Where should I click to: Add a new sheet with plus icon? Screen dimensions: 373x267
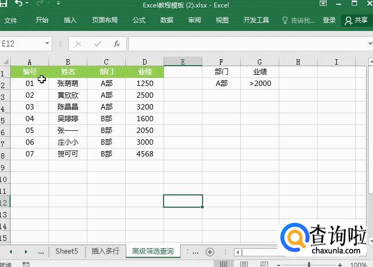(x=210, y=252)
